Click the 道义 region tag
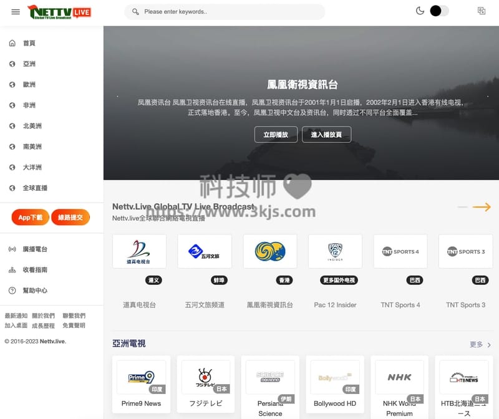The width and height of the screenshot is (499, 419). (153, 281)
